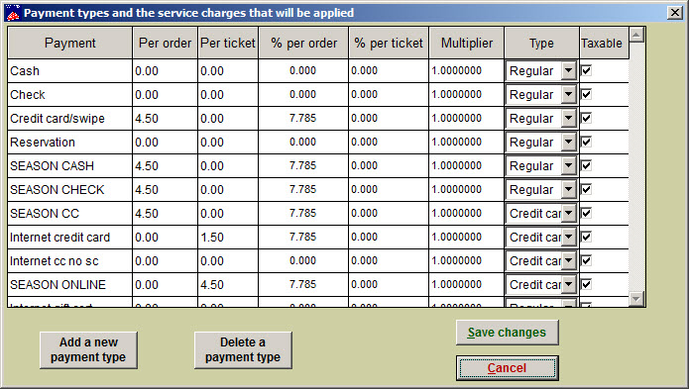Click the Per ticket column header

228,43
